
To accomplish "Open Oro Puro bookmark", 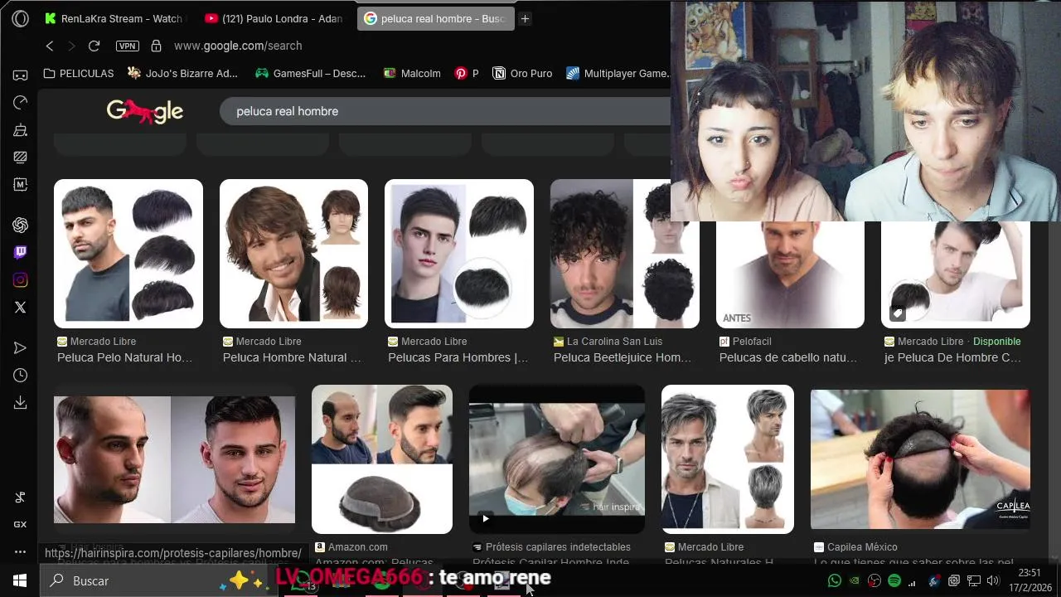I will coord(522,73).
